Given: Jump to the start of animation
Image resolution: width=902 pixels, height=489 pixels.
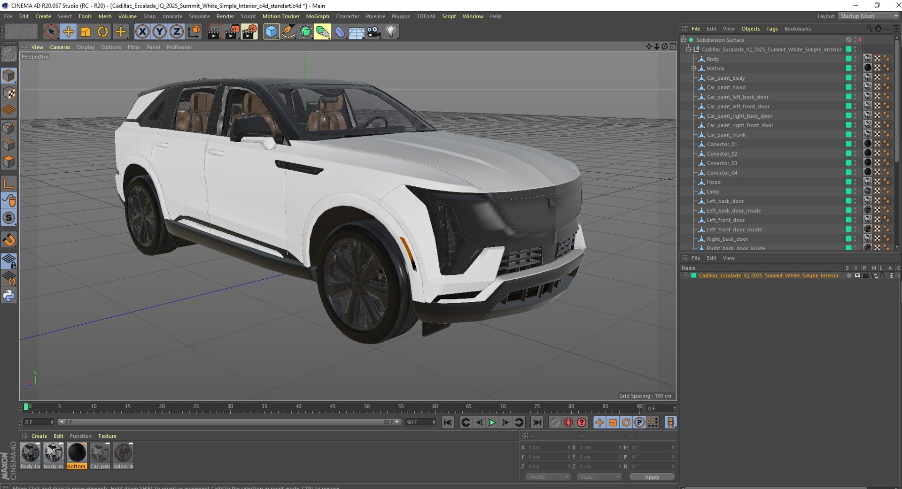Looking at the screenshot, I should [448, 422].
